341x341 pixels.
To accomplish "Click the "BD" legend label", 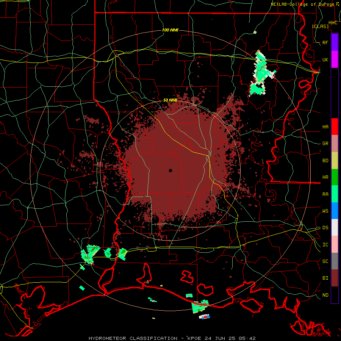I will 325,161.
